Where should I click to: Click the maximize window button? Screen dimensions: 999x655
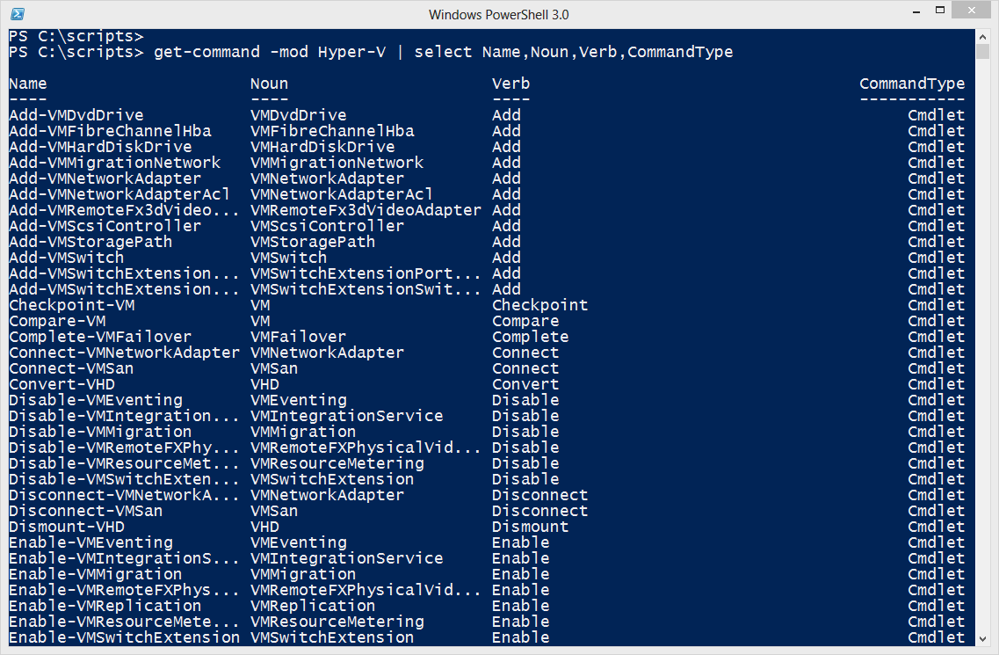click(x=940, y=10)
